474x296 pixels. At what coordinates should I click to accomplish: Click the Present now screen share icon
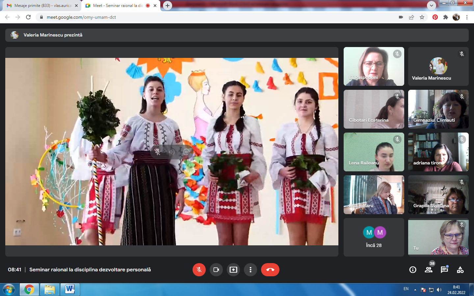point(233,270)
